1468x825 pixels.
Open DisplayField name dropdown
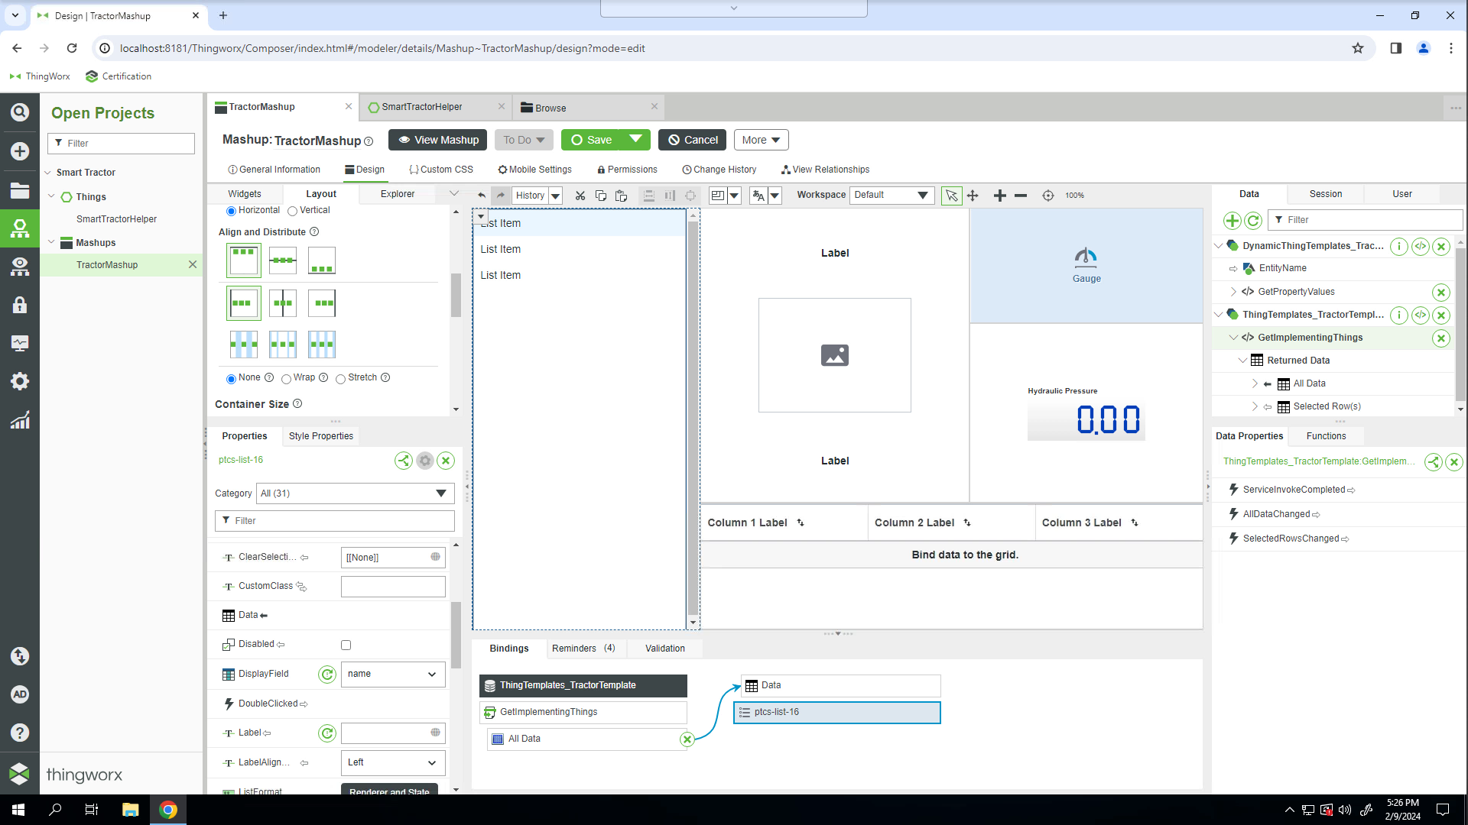[393, 675]
